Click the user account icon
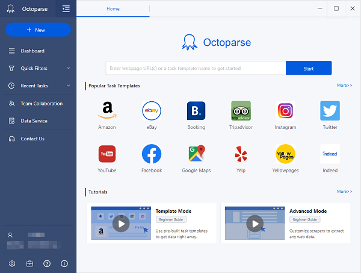Viewport: 361px width, 273px height. 10,235
